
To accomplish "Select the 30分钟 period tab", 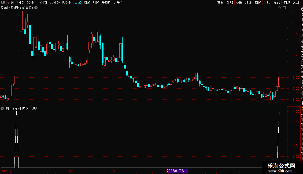I will [x=55, y=2].
